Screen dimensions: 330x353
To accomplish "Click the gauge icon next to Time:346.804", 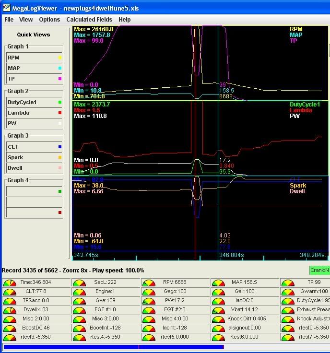I will pyautogui.click(x=10, y=283).
